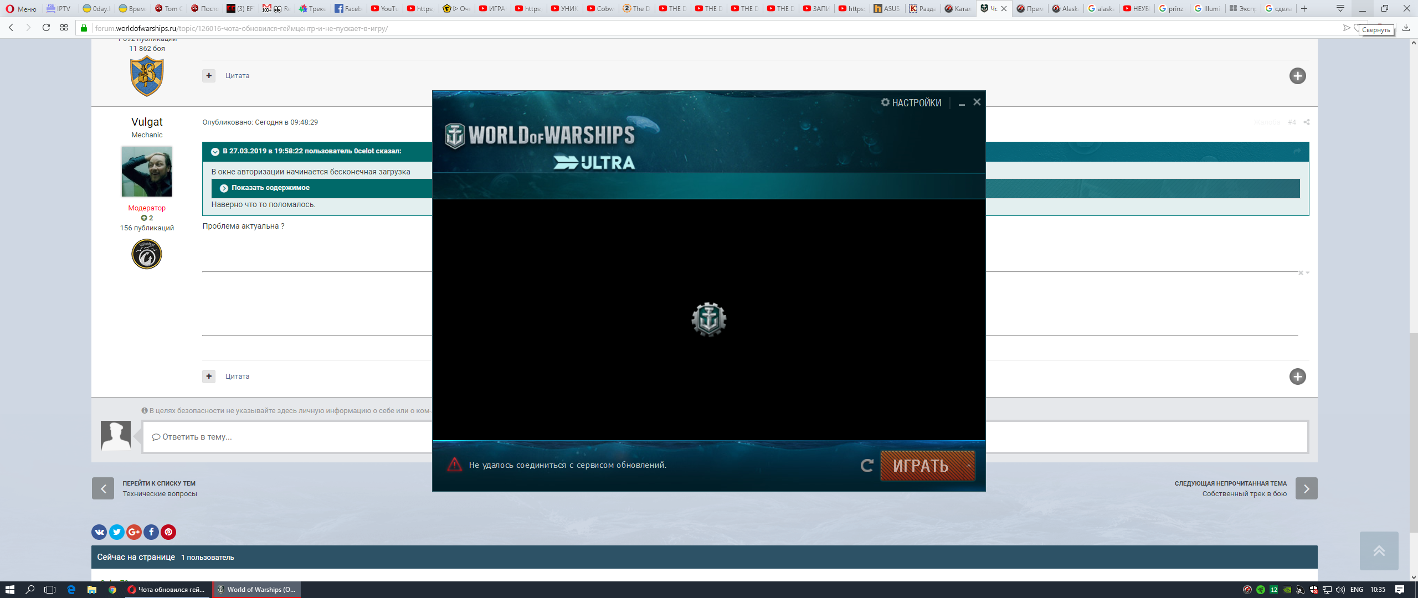Click the orange ИГРАТЬ play button
Image resolution: width=1418 pixels, height=598 pixels.
click(928, 466)
